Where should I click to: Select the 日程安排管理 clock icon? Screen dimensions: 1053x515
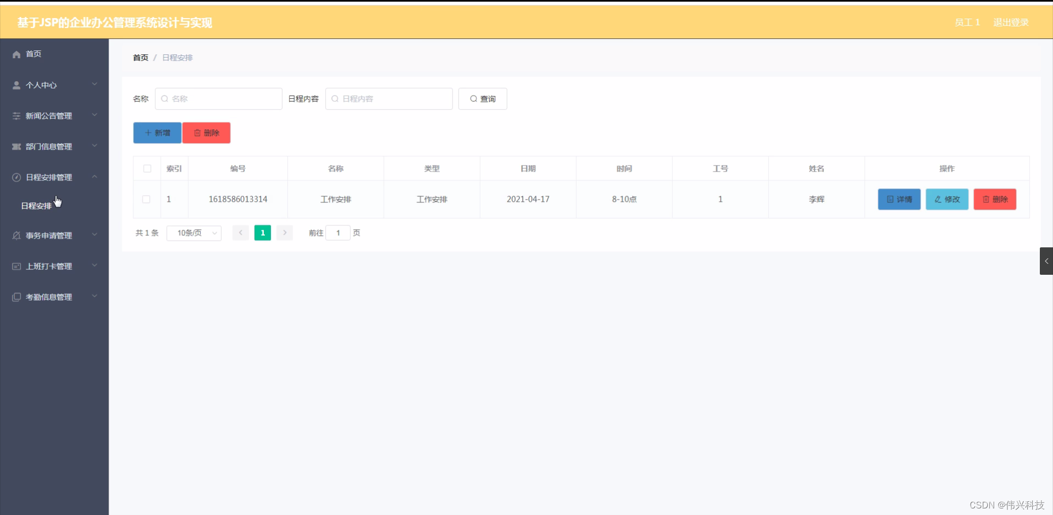click(x=15, y=177)
